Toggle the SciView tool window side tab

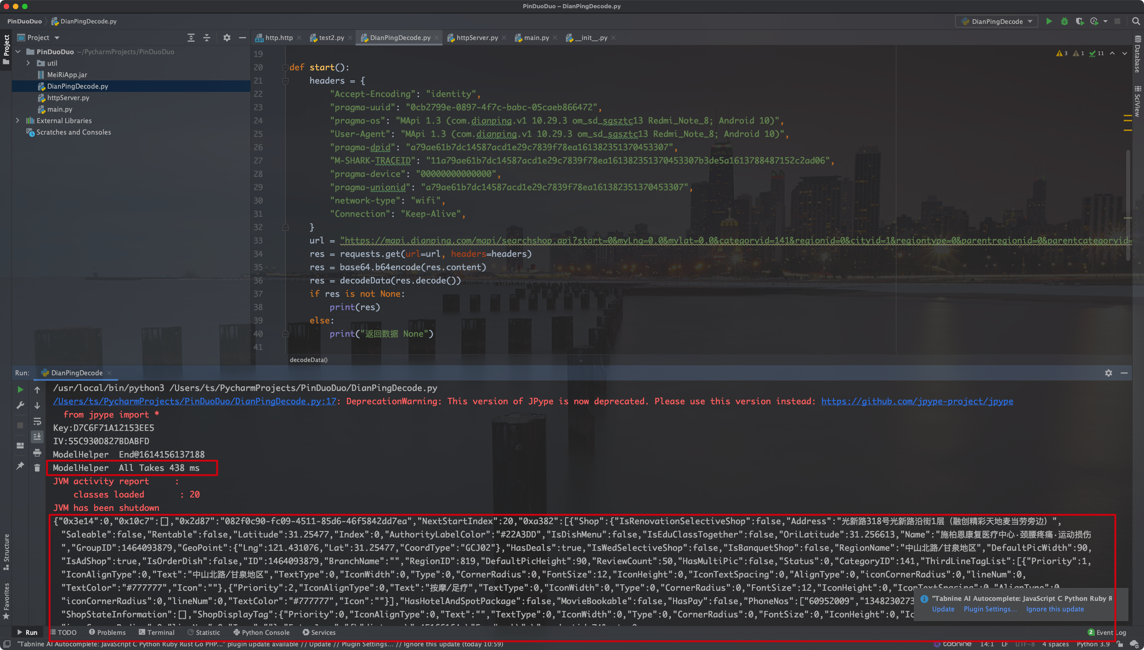[1138, 101]
